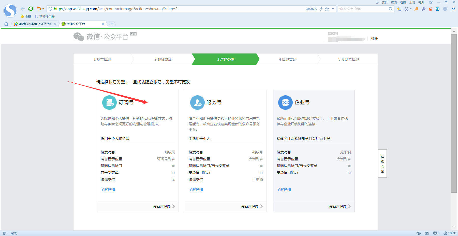
Task: Click the 输入文字搜索 search field
Action: (x=363, y=9)
